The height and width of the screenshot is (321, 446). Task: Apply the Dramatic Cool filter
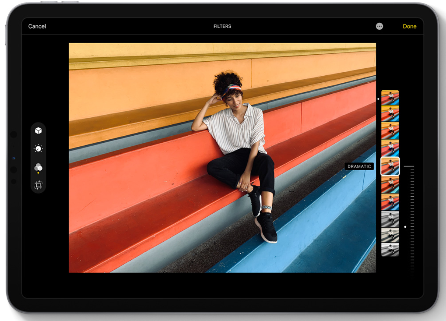point(390,200)
